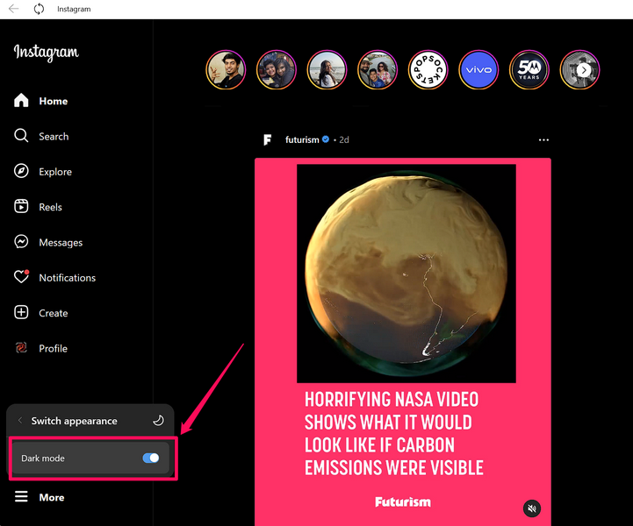Image resolution: width=633 pixels, height=526 pixels.
Task: Open the More hamburger menu
Action: pos(22,497)
